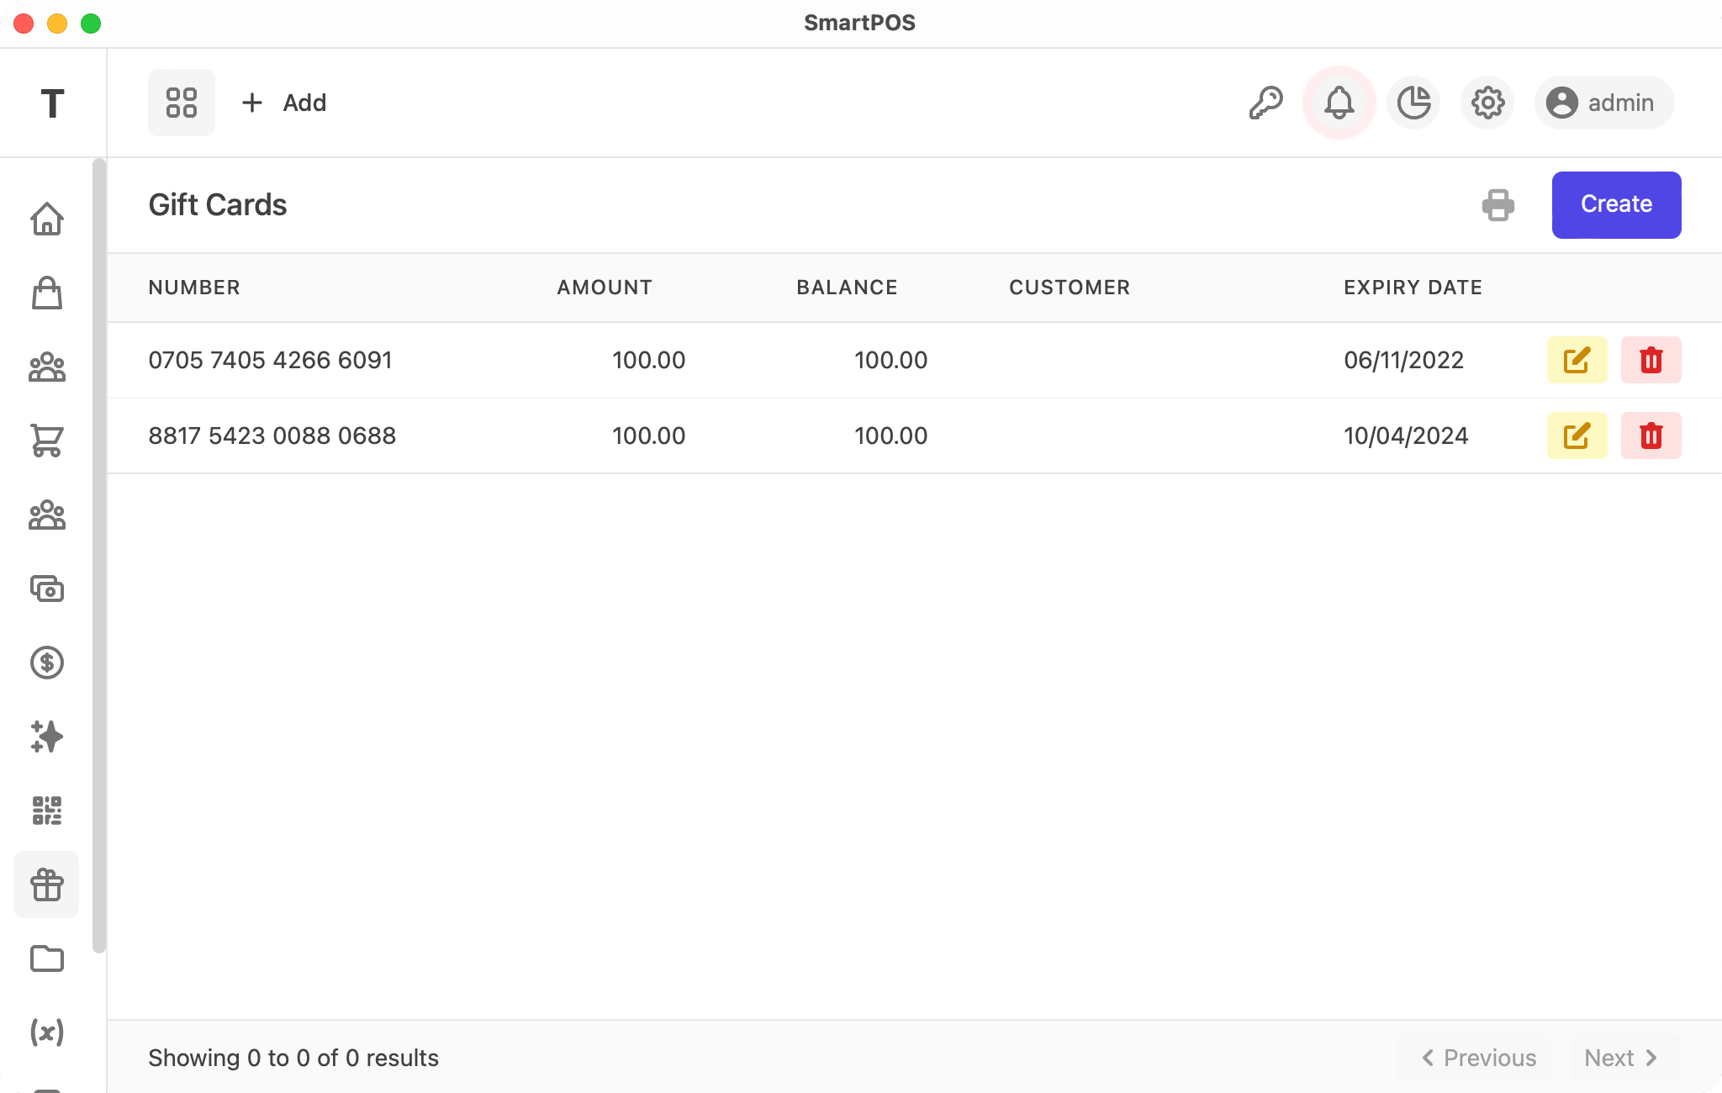This screenshot has height=1093, width=1722.
Task: Click the shopping bag sidebar icon
Action: click(x=47, y=293)
